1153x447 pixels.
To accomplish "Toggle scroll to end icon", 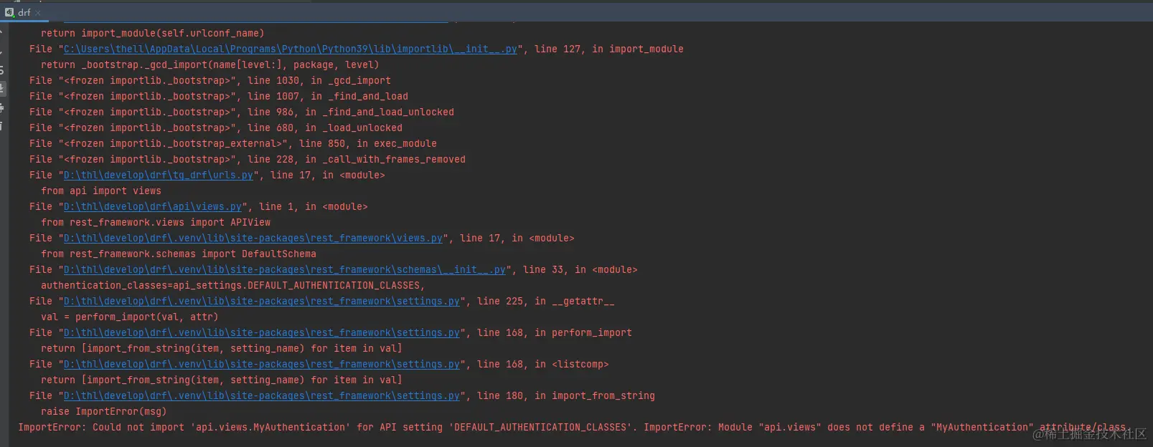I will pyautogui.click(x=2, y=89).
